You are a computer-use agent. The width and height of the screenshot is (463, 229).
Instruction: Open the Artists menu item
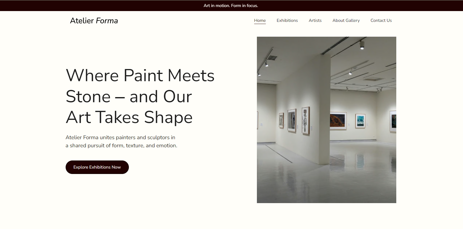[x=315, y=20]
